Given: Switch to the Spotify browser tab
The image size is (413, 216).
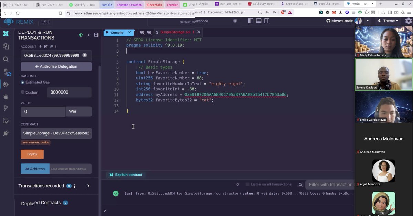Looking at the screenshot, I should coord(82,5).
